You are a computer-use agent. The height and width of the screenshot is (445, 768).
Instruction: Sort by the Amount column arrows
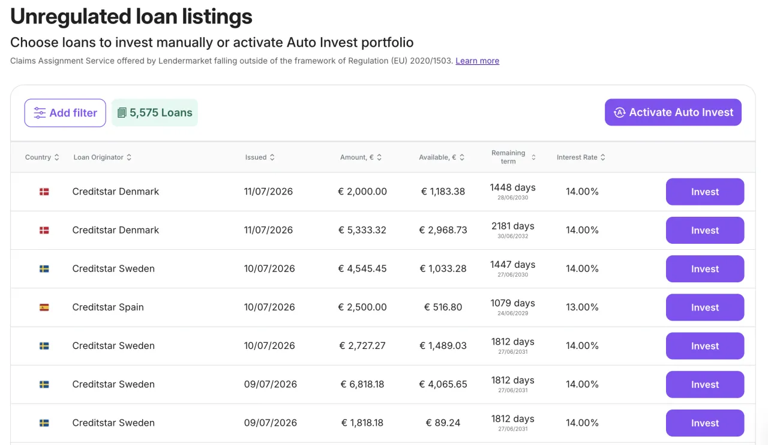point(379,157)
